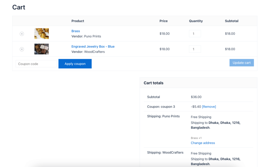Open the Engraved Jewelry Box - Blue product
276x167 pixels.
click(x=93, y=46)
